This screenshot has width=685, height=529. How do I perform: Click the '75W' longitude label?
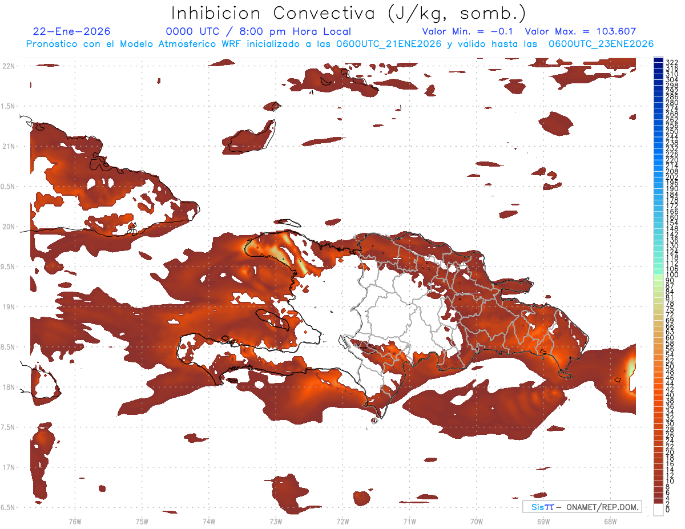[x=142, y=520]
